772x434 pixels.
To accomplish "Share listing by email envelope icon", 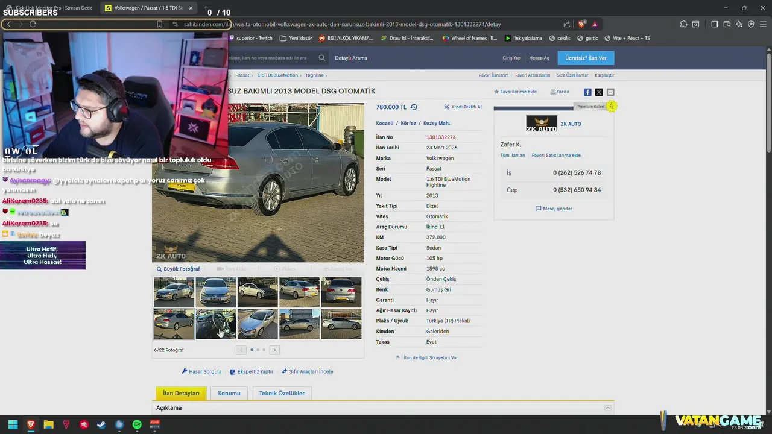I will click(610, 92).
